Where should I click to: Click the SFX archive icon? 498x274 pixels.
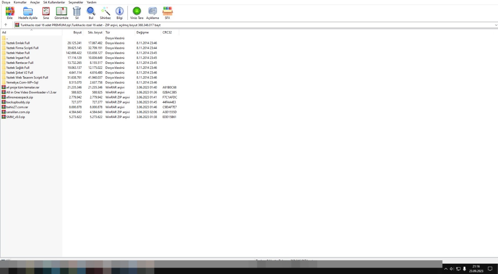pyautogui.click(x=168, y=12)
